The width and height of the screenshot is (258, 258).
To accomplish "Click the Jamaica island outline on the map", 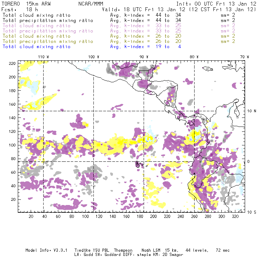I will tap(207, 69).
